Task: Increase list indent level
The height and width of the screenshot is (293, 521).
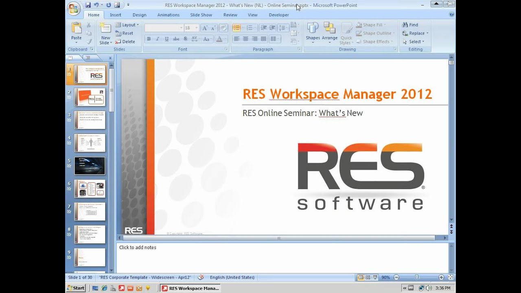Action: pos(272,28)
